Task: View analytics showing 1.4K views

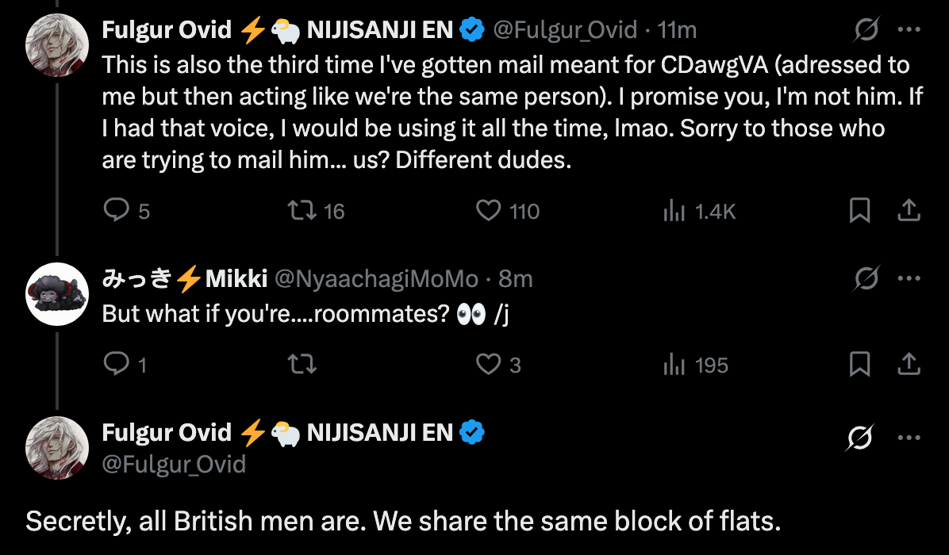Action: [674, 210]
